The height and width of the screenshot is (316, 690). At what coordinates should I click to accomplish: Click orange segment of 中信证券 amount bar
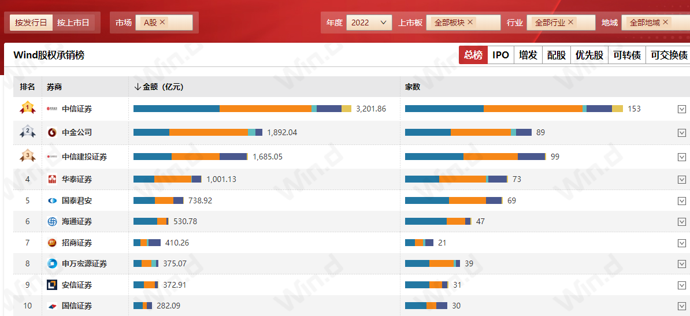tap(265, 109)
